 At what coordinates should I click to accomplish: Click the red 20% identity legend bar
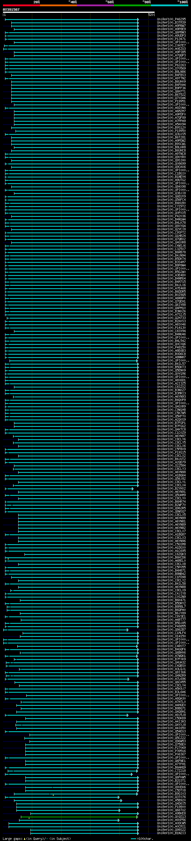[21, 6]
